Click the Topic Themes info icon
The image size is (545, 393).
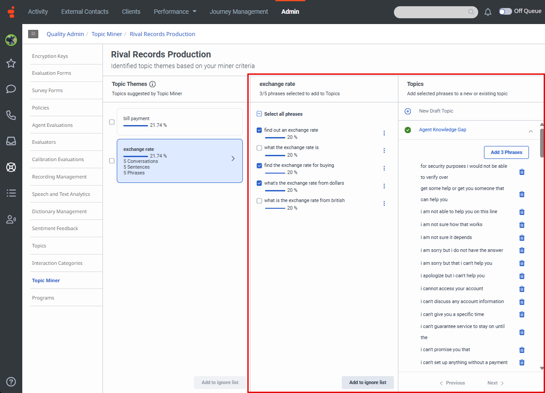pyautogui.click(x=152, y=84)
